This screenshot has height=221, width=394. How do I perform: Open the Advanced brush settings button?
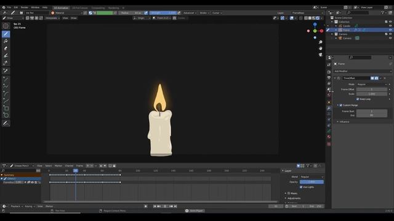(x=190, y=13)
